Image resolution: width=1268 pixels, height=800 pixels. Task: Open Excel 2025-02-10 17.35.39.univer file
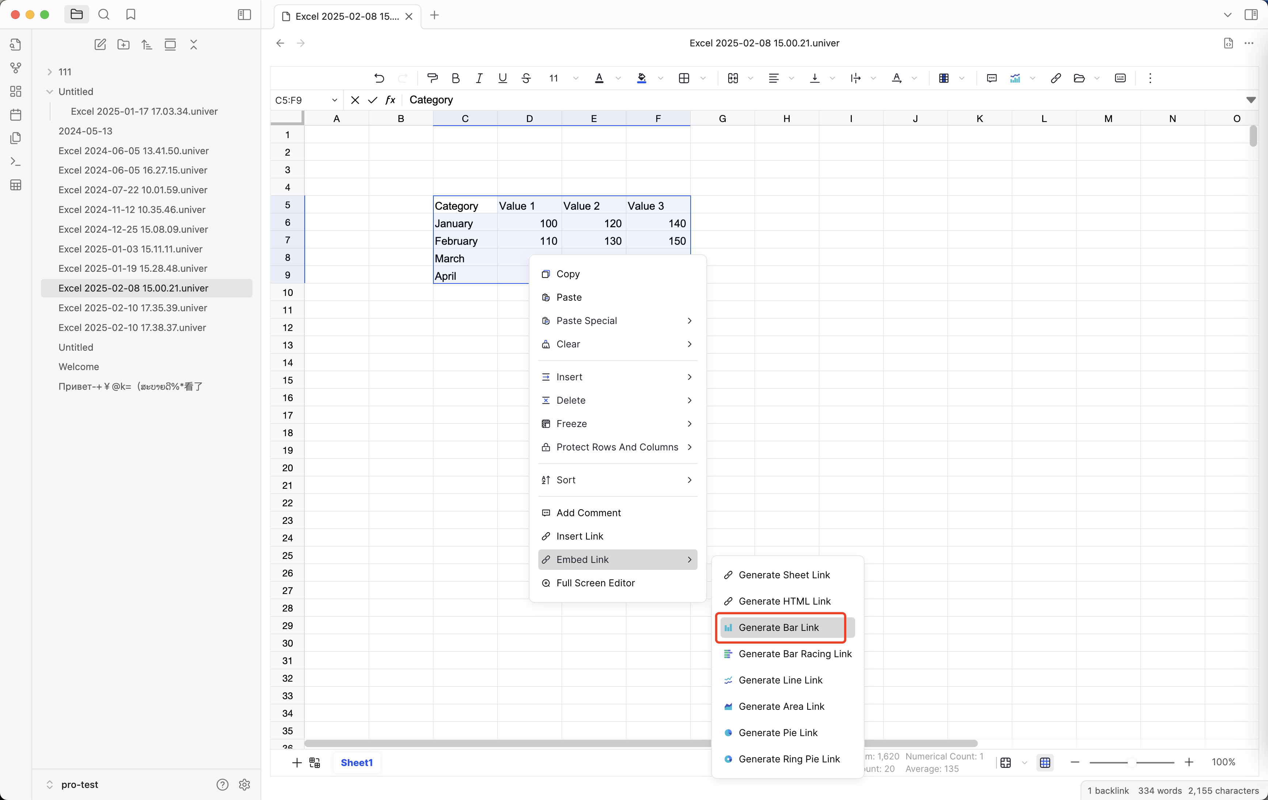coord(132,307)
